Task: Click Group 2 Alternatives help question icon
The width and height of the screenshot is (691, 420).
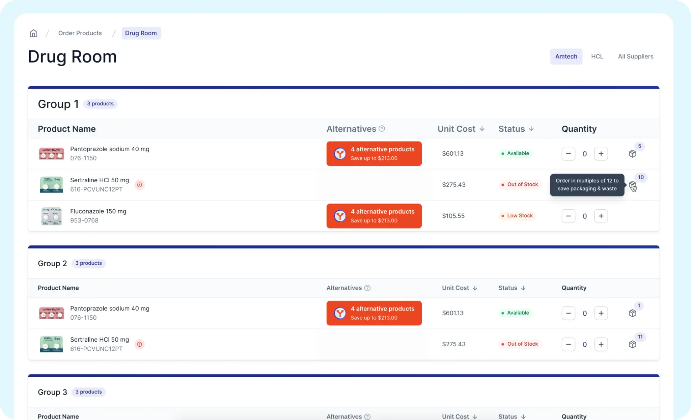Action: (x=368, y=288)
